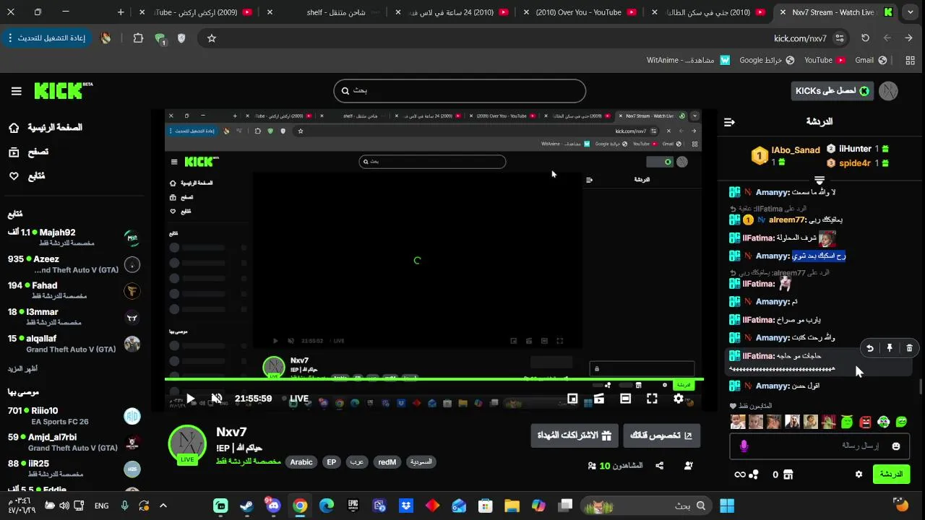
Task: Open Steam from the taskbar
Action: click(x=246, y=506)
